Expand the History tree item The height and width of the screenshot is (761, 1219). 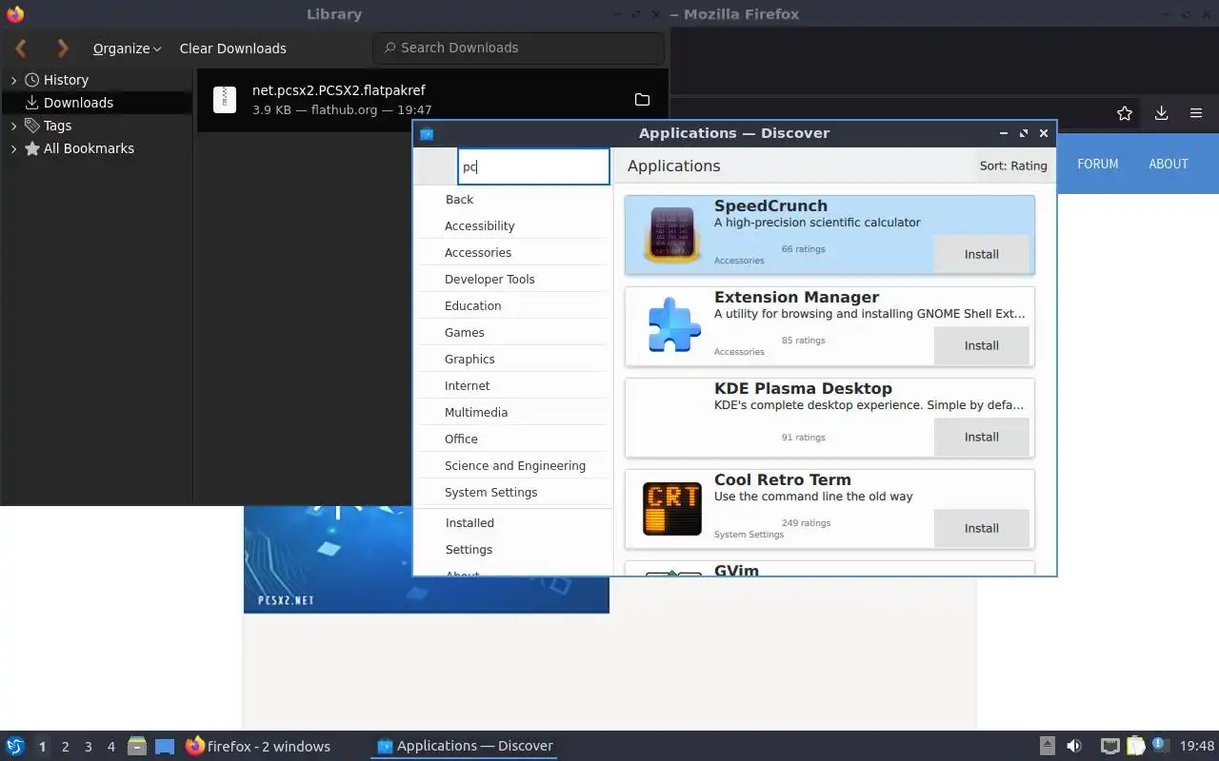(x=13, y=80)
